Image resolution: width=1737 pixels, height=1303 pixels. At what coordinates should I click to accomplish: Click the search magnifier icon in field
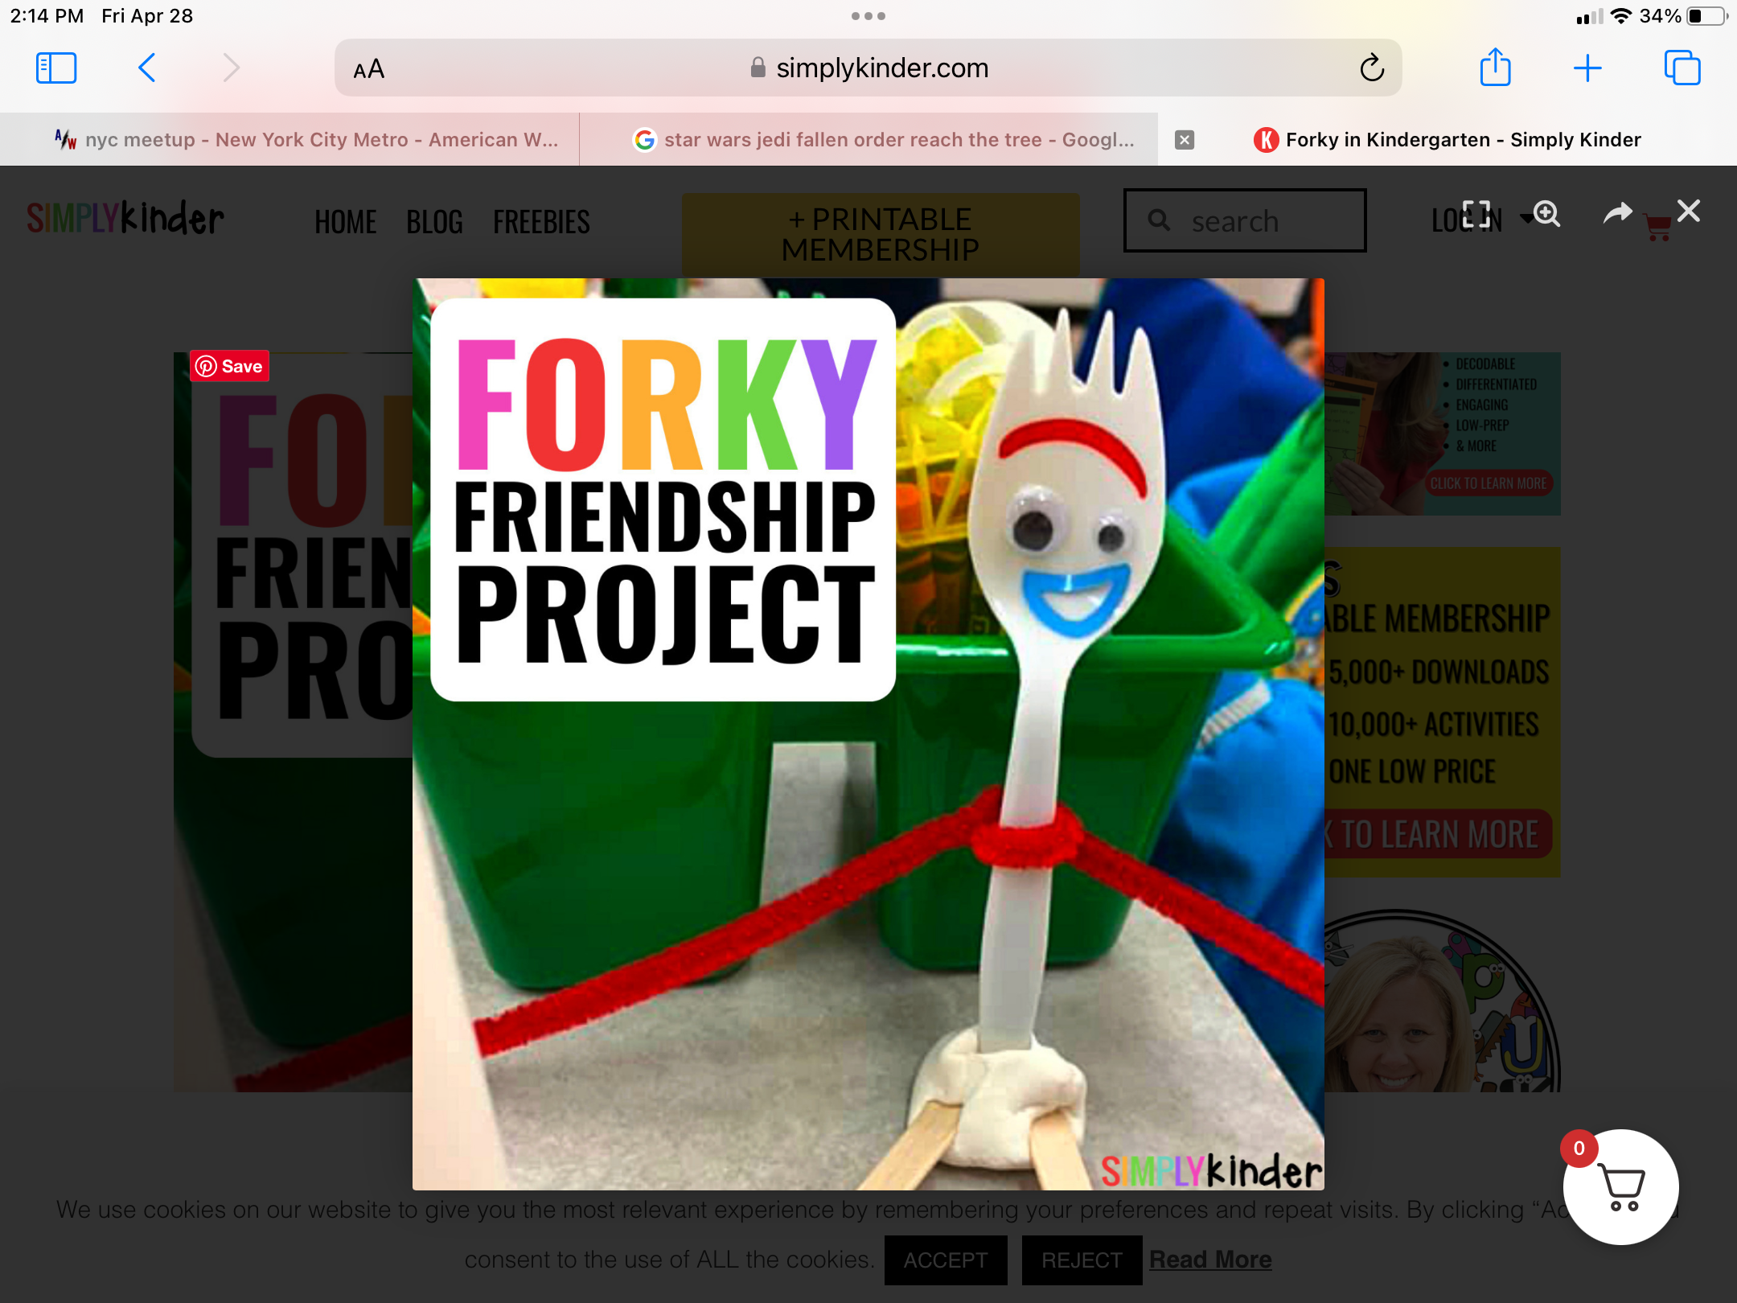(x=1159, y=220)
